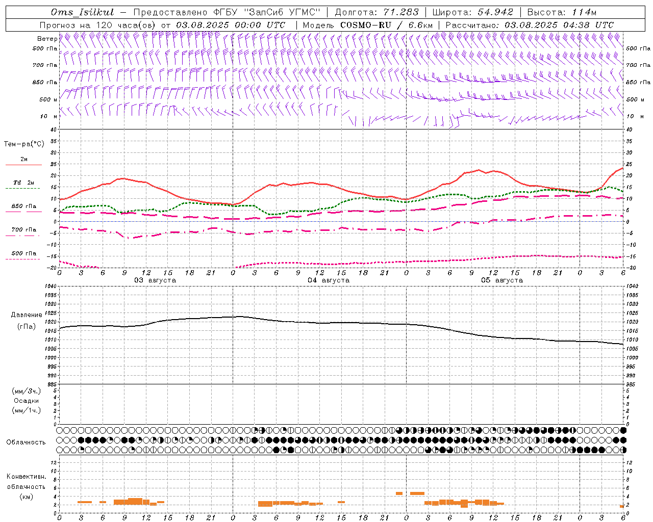
Task: Click the 850 гПа temperature legend entry
Action: (x=24, y=206)
